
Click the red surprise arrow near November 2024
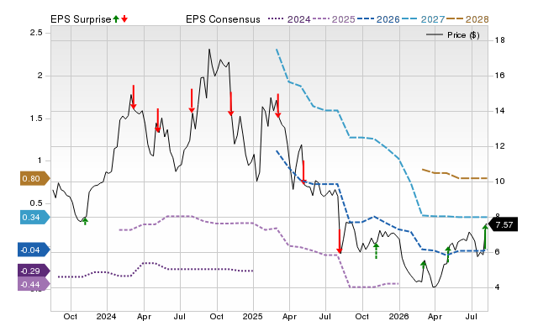[231, 104]
